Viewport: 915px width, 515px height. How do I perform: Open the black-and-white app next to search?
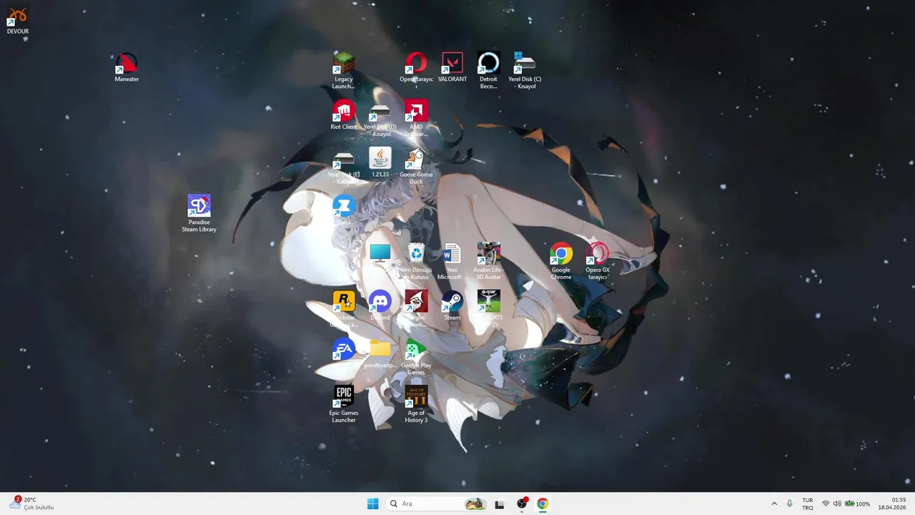tap(500, 504)
